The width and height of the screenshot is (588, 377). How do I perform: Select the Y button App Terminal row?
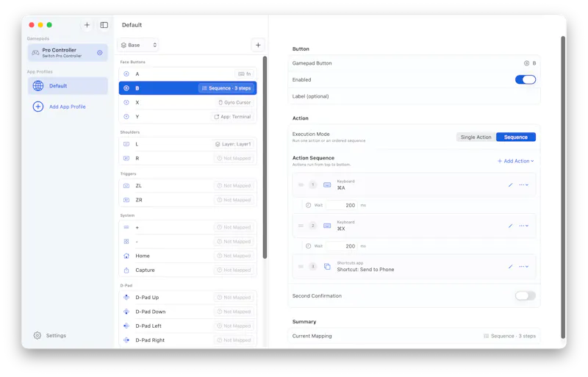click(187, 117)
